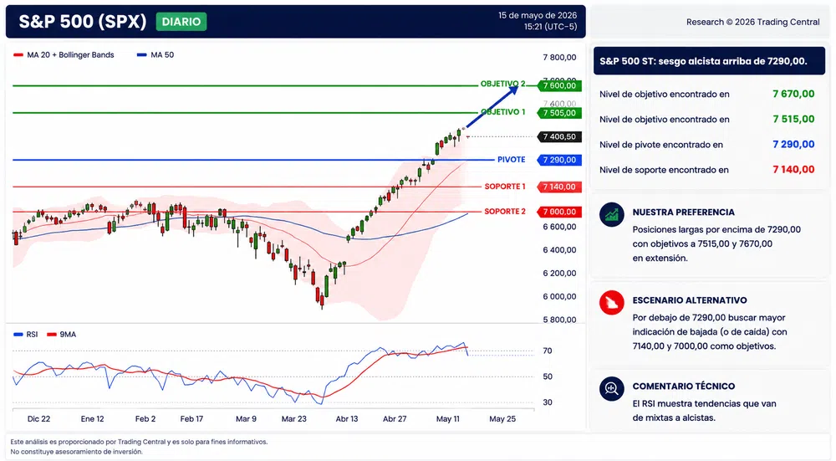Screen dimensions: 836x461
Task: Click the red 7 140,00 Soporte 1 tag
Action: [x=559, y=187]
